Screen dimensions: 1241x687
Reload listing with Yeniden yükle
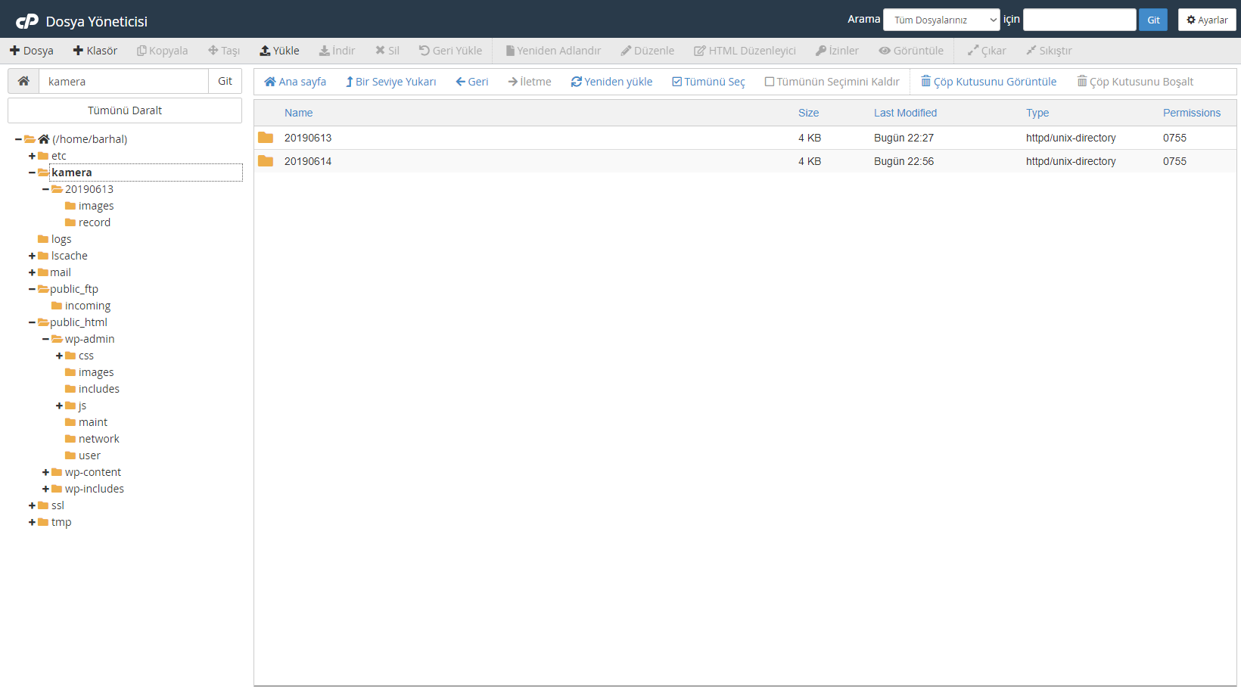(x=611, y=82)
